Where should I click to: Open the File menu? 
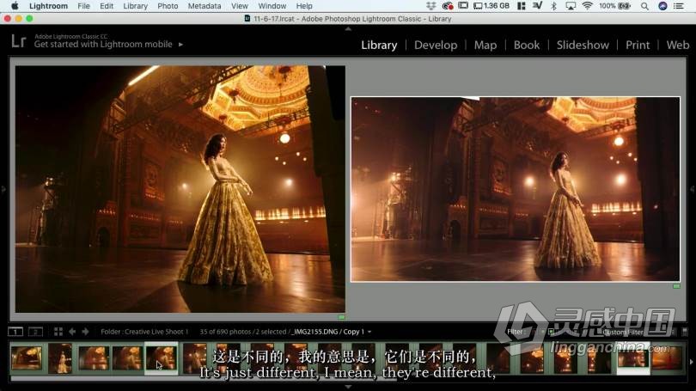coord(83,6)
